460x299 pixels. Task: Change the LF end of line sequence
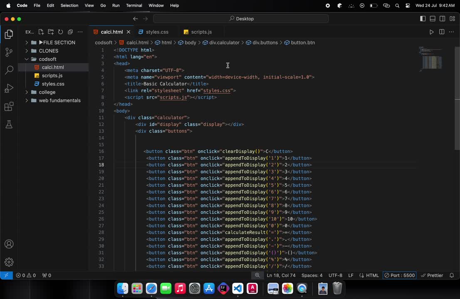click(351, 275)
